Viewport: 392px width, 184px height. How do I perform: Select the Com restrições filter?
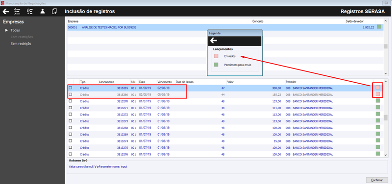pyautogui.click(x=22, y=37)
